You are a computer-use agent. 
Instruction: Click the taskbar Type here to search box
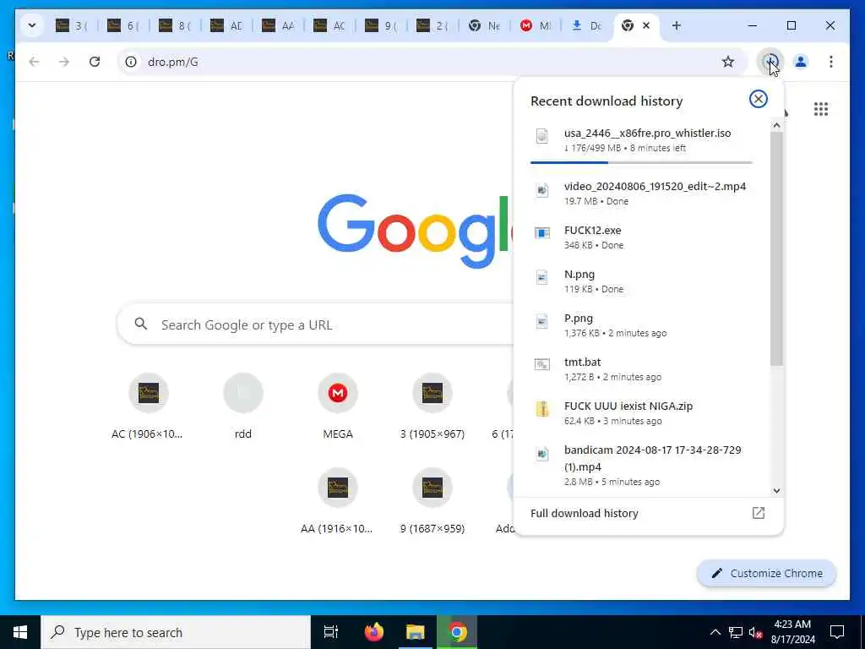pyautogui.click(x=176, y=632)
